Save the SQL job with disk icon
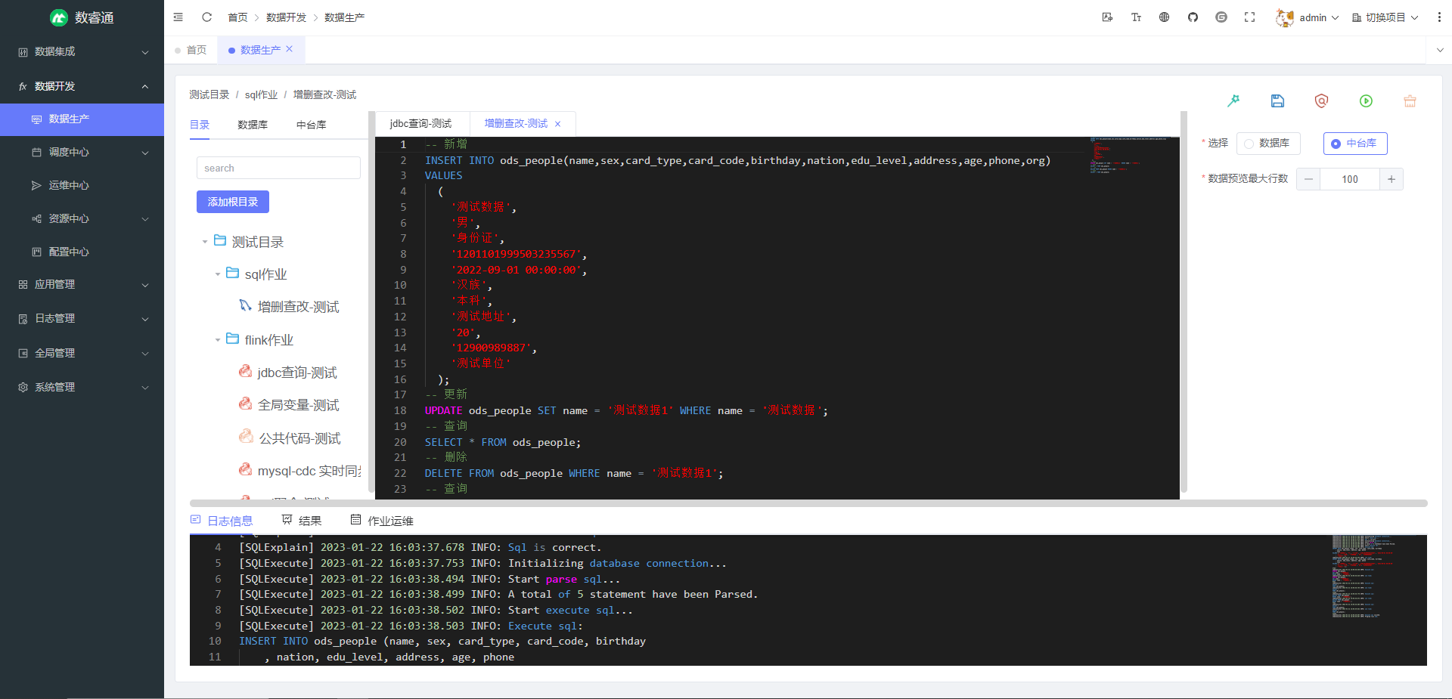The image size is (1452, 699). (x=1277, y=101)
